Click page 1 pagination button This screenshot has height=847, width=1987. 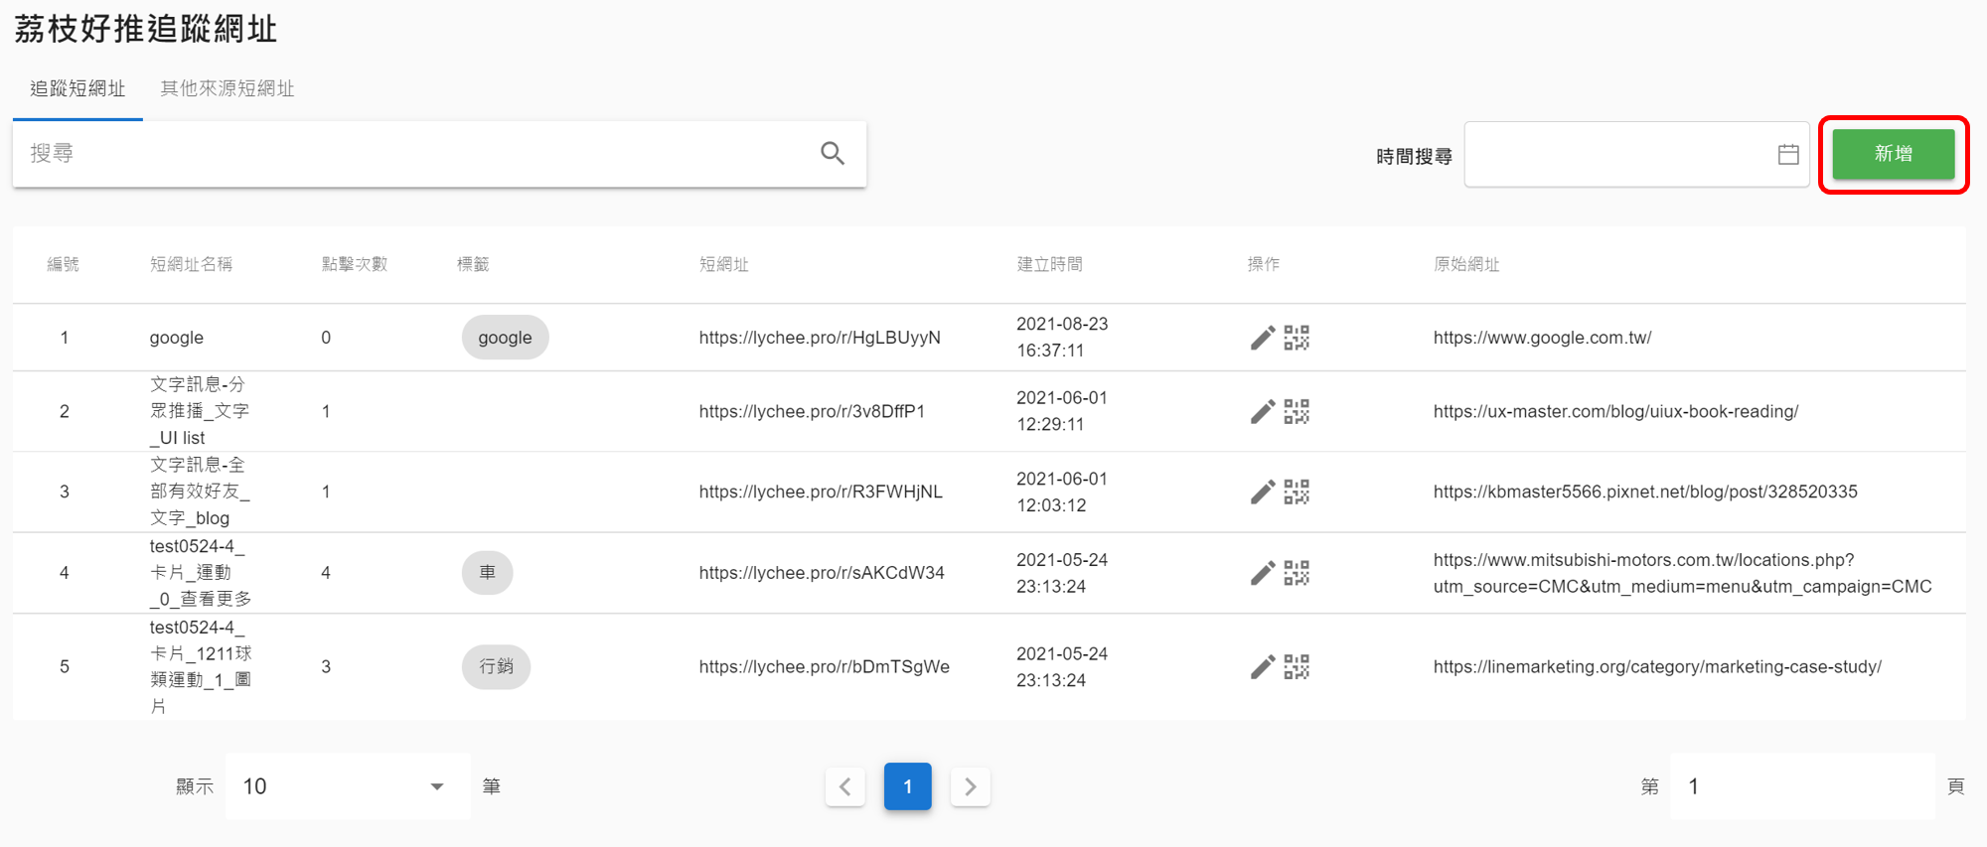907,786
